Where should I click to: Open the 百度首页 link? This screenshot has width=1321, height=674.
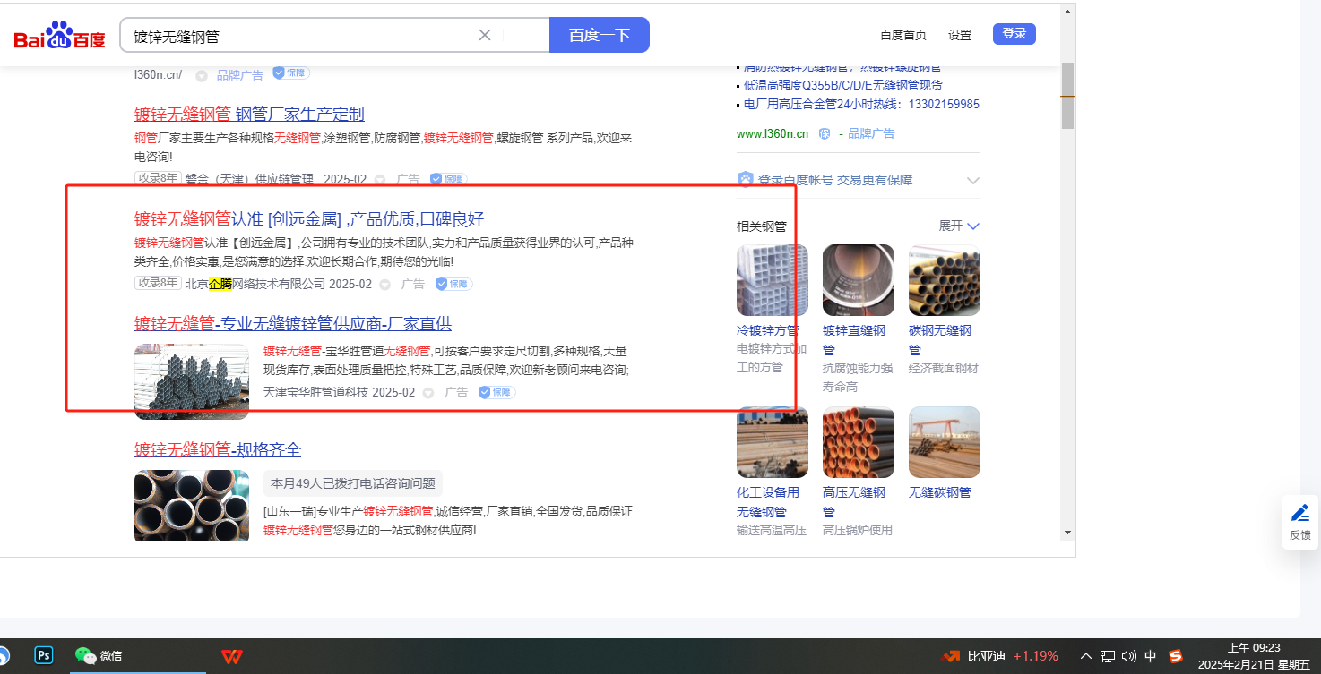pyautogui.click(x=903, y=35)
